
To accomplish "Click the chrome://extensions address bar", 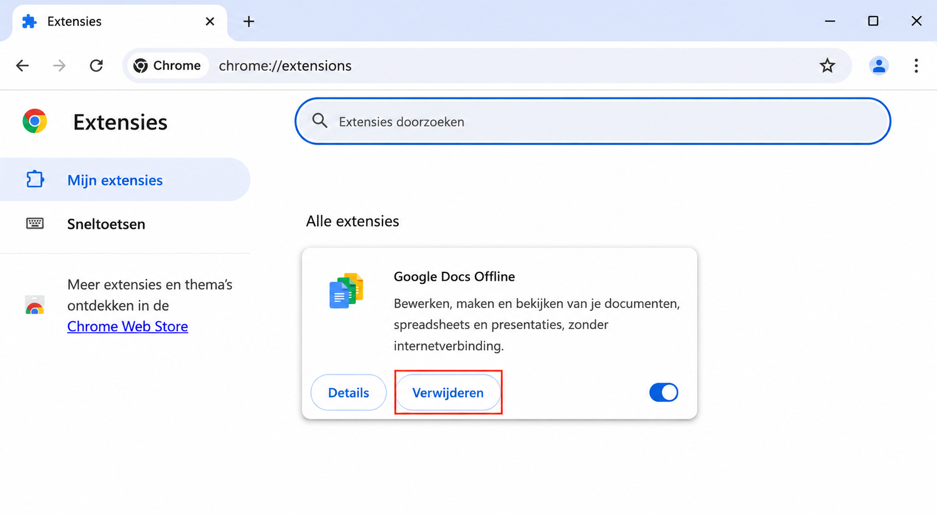I will (x=487, y=65).
